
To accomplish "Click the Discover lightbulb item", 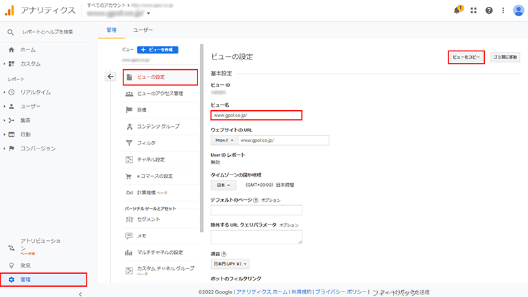I will [x=25, y=265].
